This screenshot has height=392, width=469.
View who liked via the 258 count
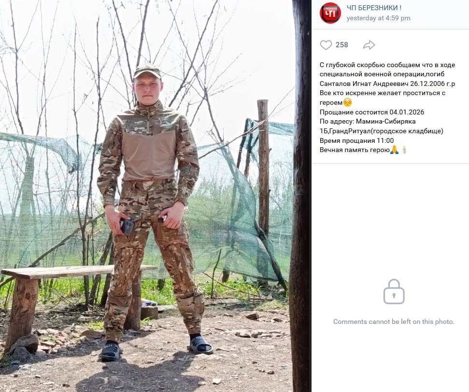[342, 45]
